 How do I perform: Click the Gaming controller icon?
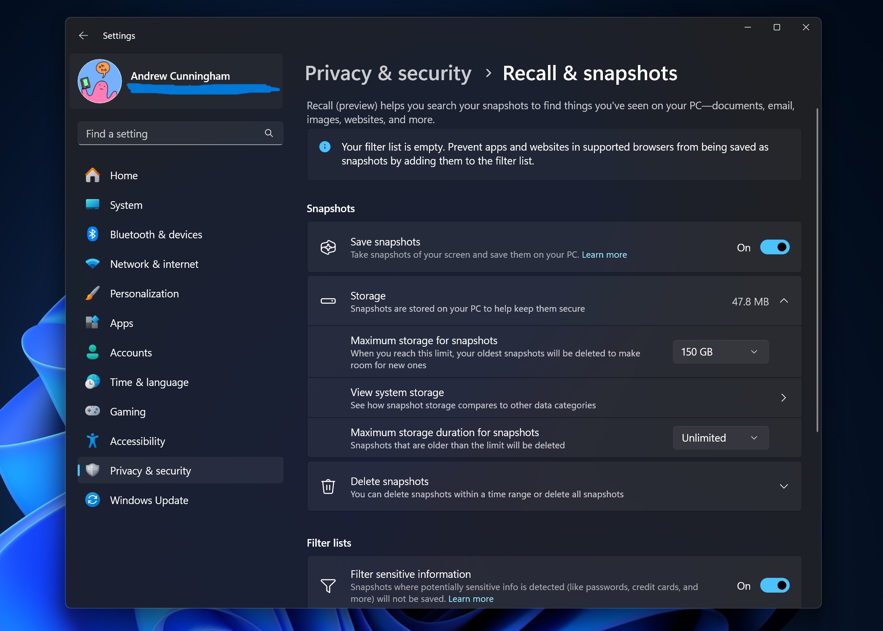click(x=92, y=411)
